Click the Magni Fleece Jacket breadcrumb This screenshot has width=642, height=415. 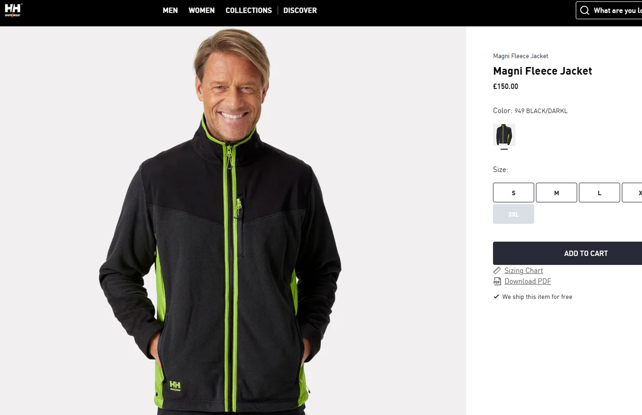[520, 56]
